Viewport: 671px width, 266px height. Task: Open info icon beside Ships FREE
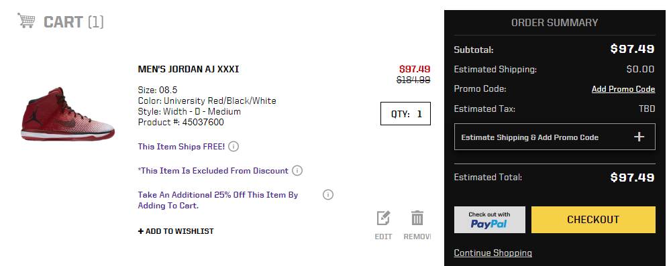[234, 147]
